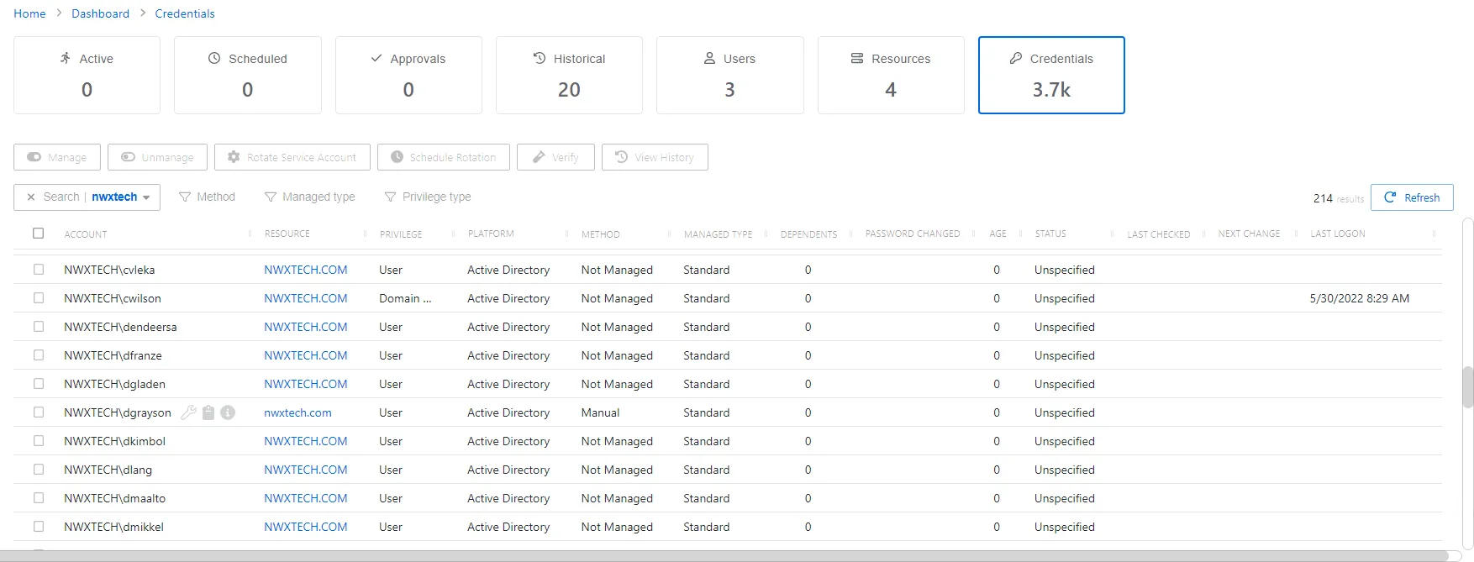Go to Dashboard breadcrumb

click(100, 13)
